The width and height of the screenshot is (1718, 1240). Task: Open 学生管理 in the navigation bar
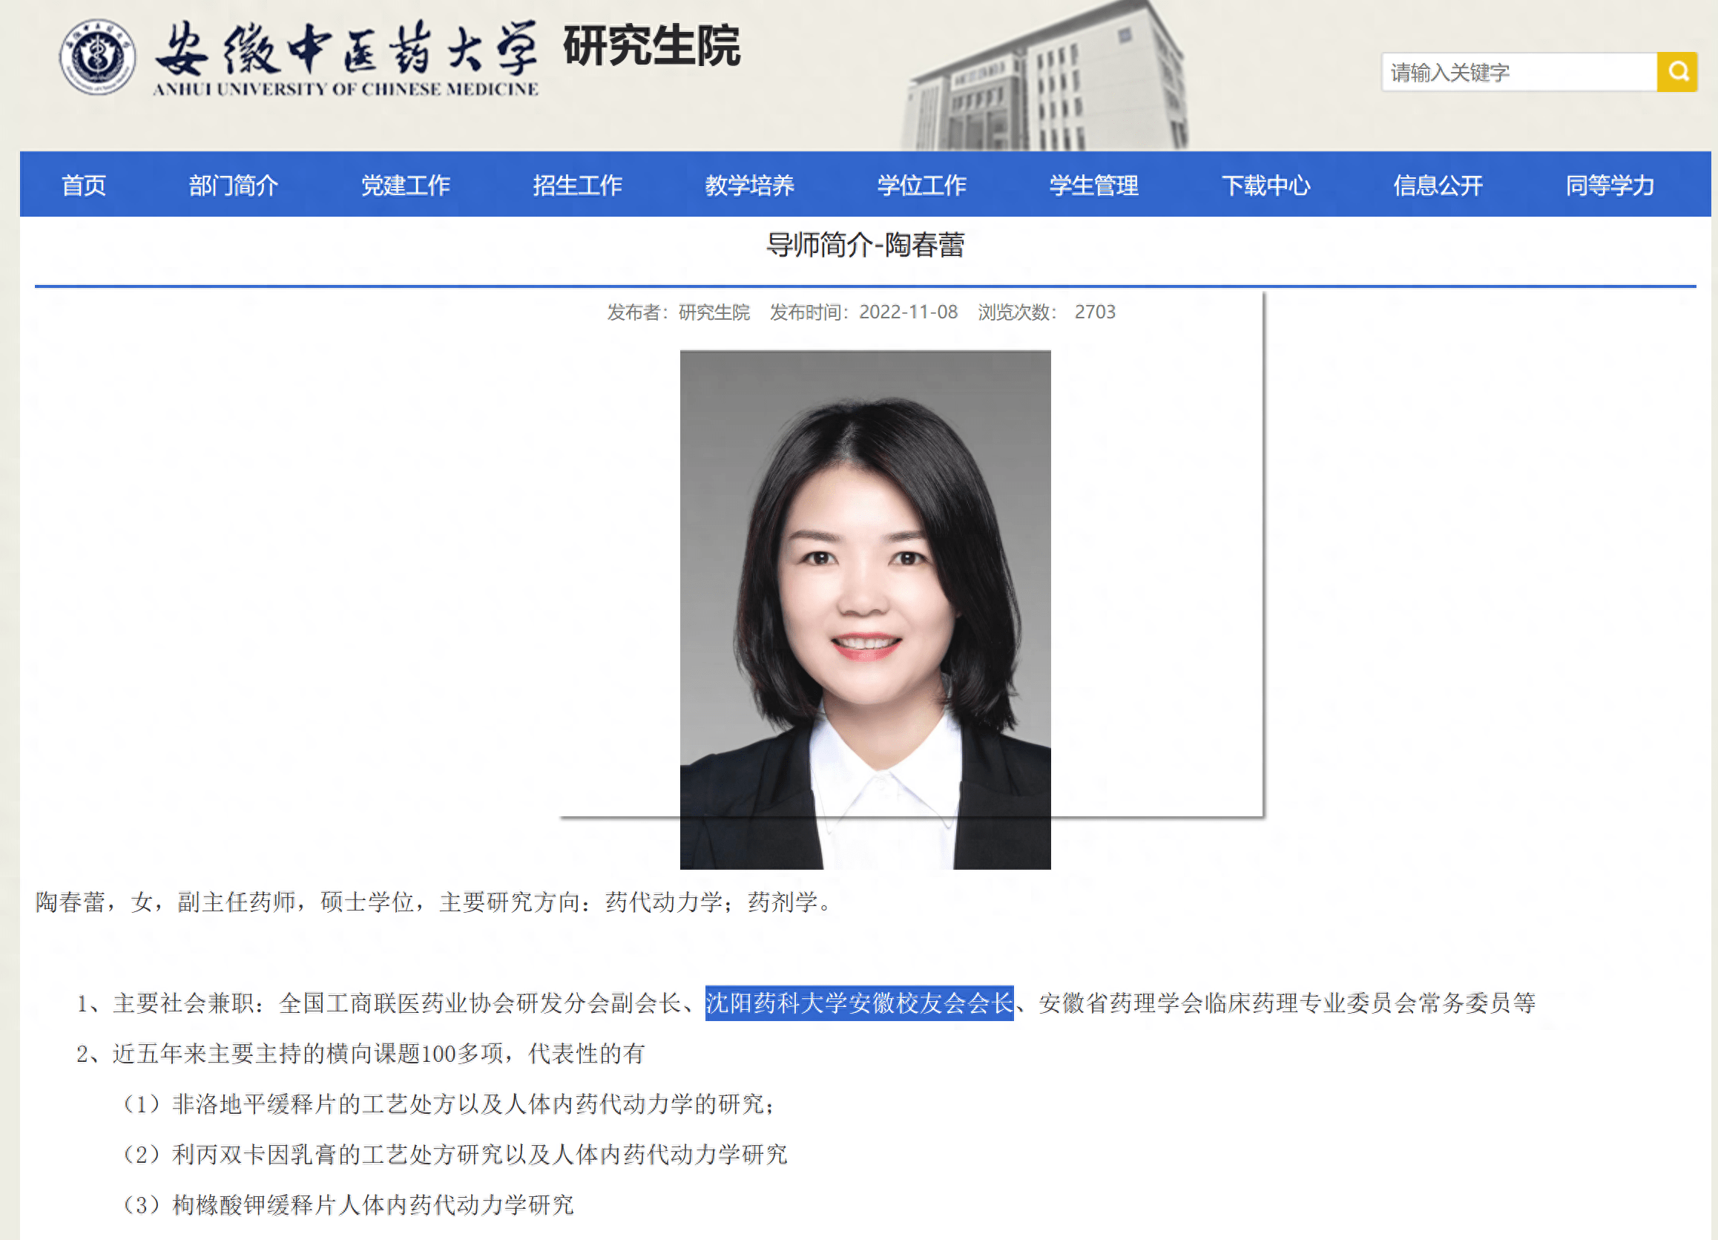click(x=1093, y=185)
